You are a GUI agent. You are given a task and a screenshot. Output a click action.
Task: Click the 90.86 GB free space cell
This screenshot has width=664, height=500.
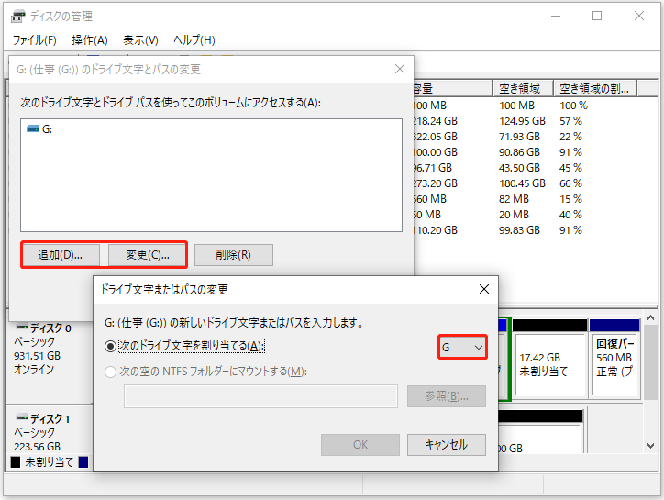tap(519, 152)
